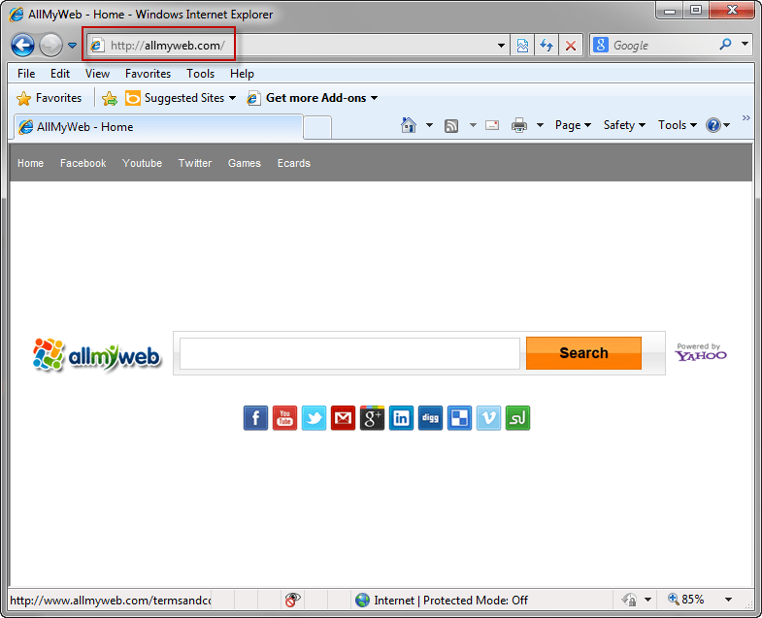Screen dimensions: 762x618
Task: Click the Home link in site navigation
Action: pyautogui.click(x=30, y=163)
